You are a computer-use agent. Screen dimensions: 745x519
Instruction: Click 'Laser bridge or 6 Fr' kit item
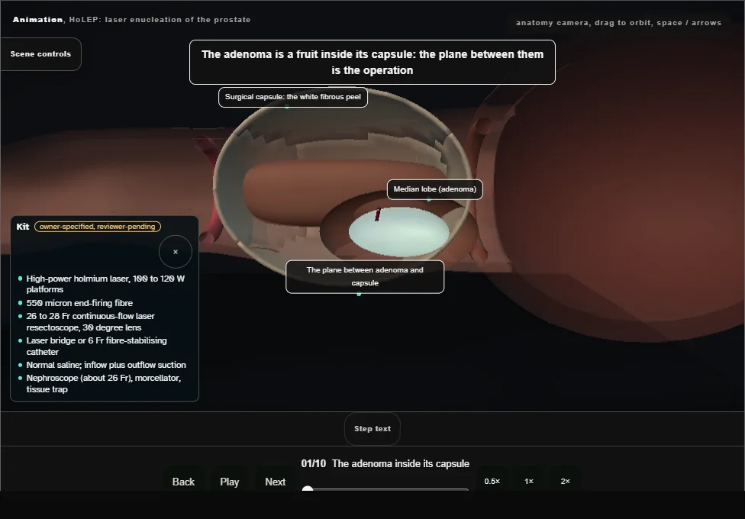click(96, 346)
